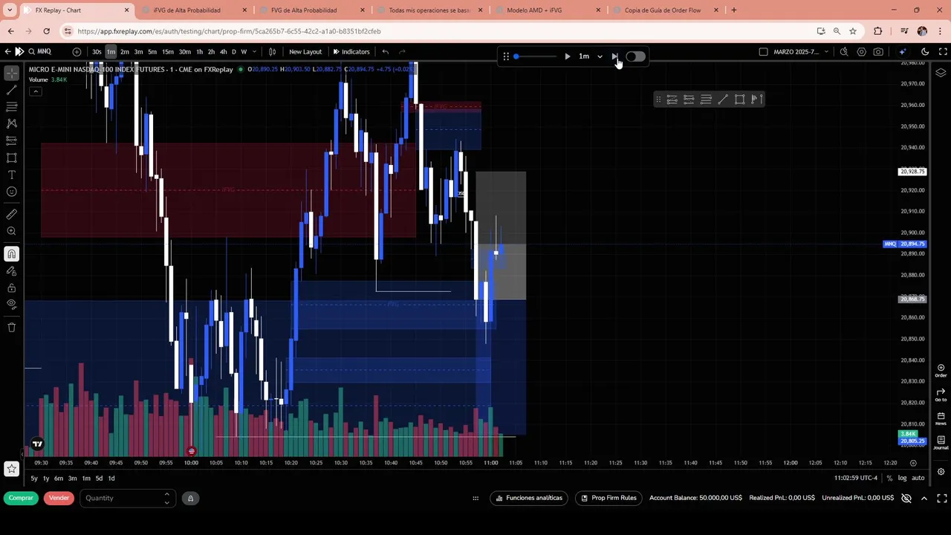Open the Go to date panel
This screenshot has width=951, height=535.
(x=941, y=395)
